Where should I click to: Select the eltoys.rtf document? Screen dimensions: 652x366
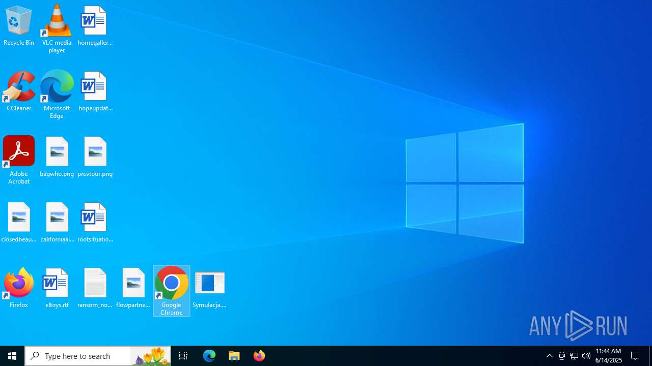point(57,288)
